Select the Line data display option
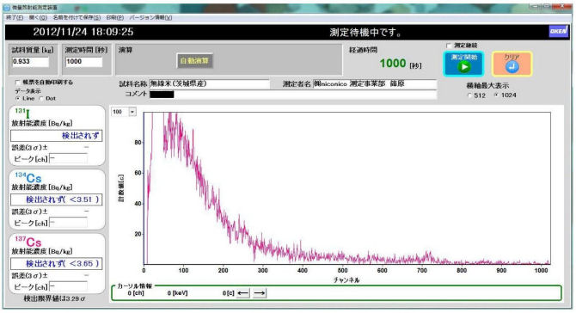 [x=18, y=98]
